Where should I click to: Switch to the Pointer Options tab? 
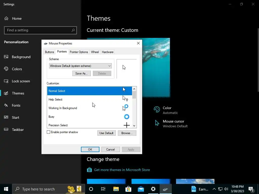pos(79,52)
